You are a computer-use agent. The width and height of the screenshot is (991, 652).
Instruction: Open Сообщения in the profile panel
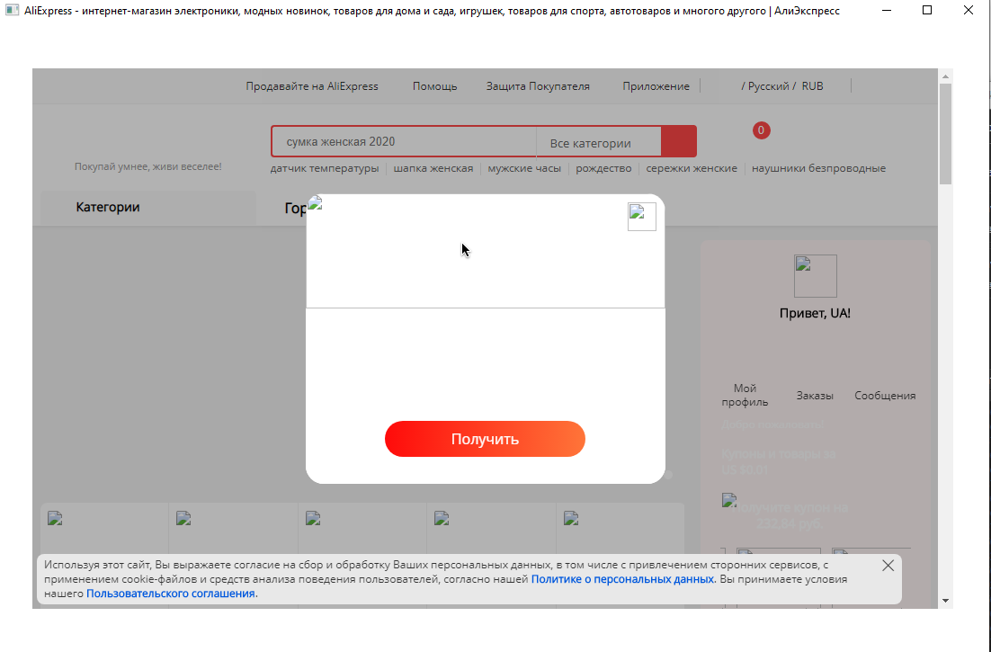tap(885, 396)
